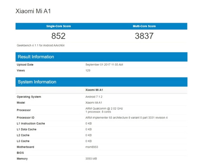Select the Model label
The image size is (204, 167).
[21, 103]
